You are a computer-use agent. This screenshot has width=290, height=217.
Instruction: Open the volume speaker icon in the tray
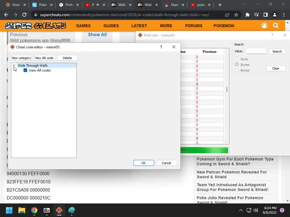(256, 210)
